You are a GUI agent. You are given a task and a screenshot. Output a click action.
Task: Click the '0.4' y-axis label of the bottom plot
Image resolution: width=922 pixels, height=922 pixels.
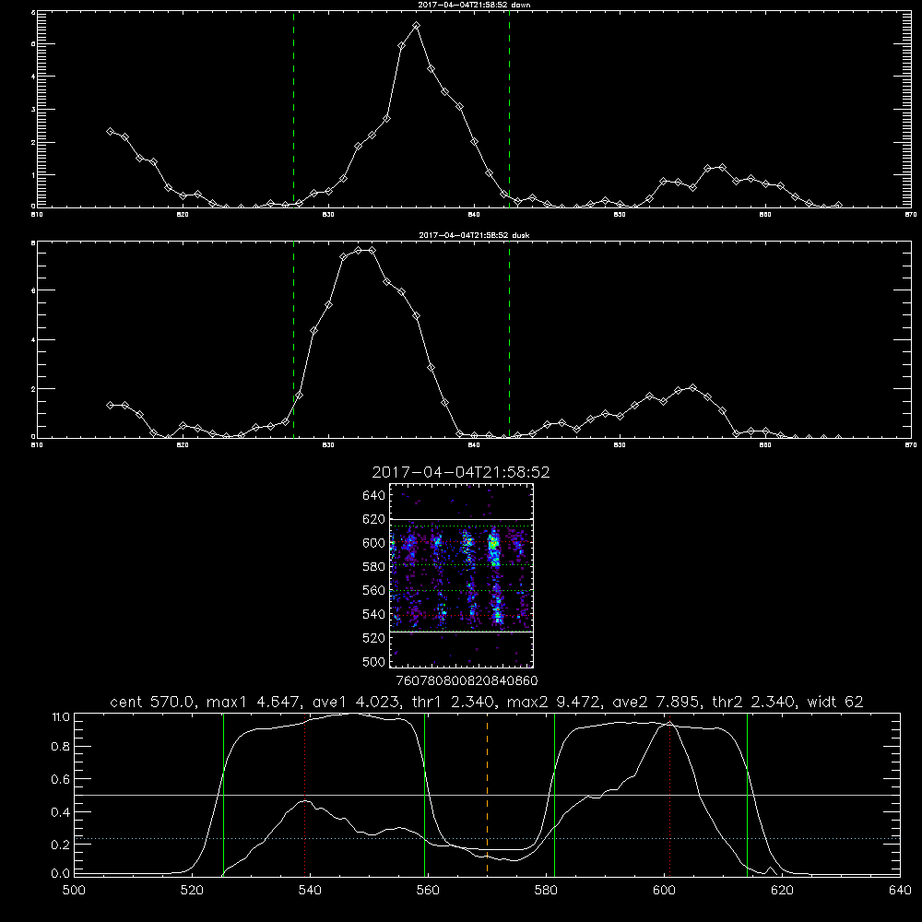pos(61,812)
